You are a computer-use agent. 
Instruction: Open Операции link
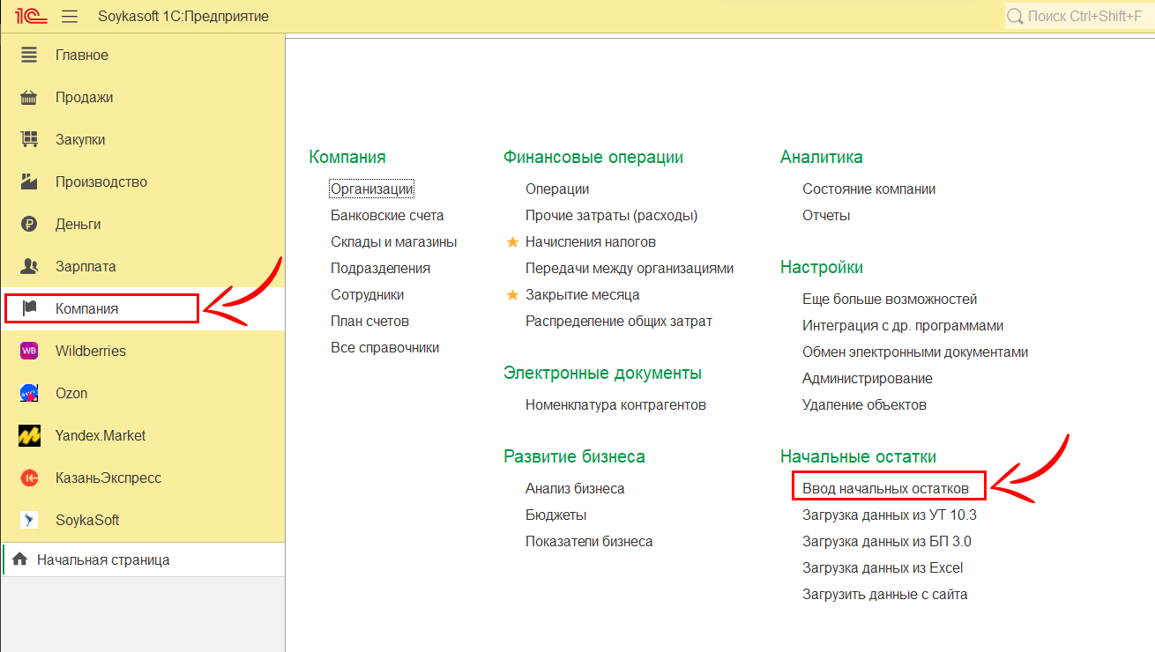tap(557, 189)
